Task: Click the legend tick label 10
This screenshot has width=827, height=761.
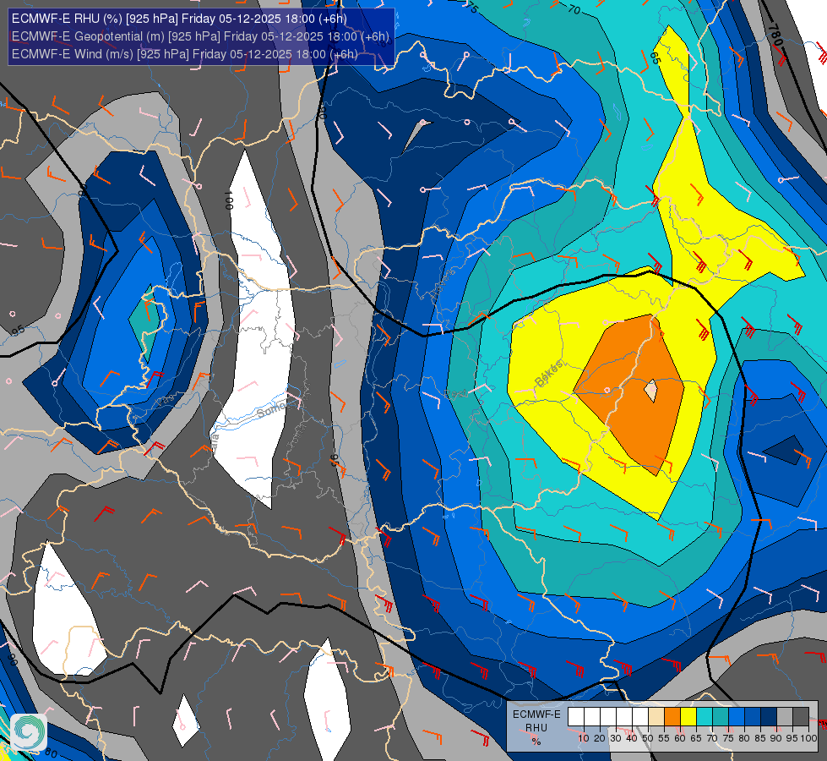Action: point(584,738)
